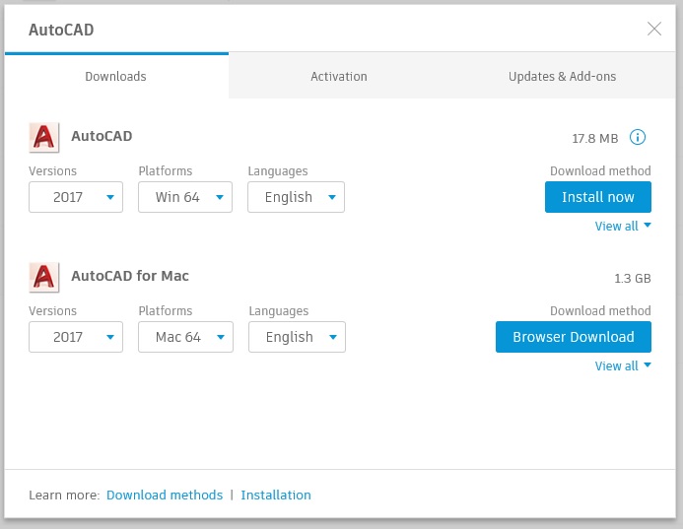683x529 pixels.
Task: Go to Updates & Add-ons tab
Action: click(x=563, y=76)
